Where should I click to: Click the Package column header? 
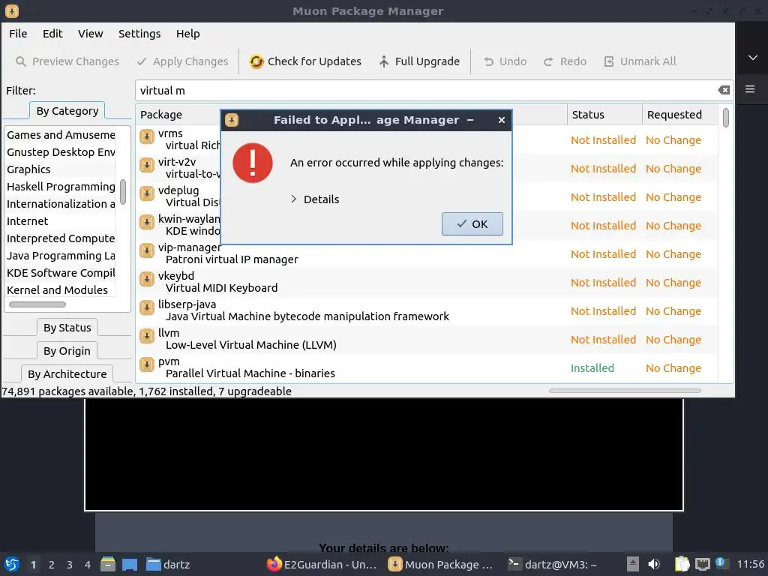coord(161,115)
